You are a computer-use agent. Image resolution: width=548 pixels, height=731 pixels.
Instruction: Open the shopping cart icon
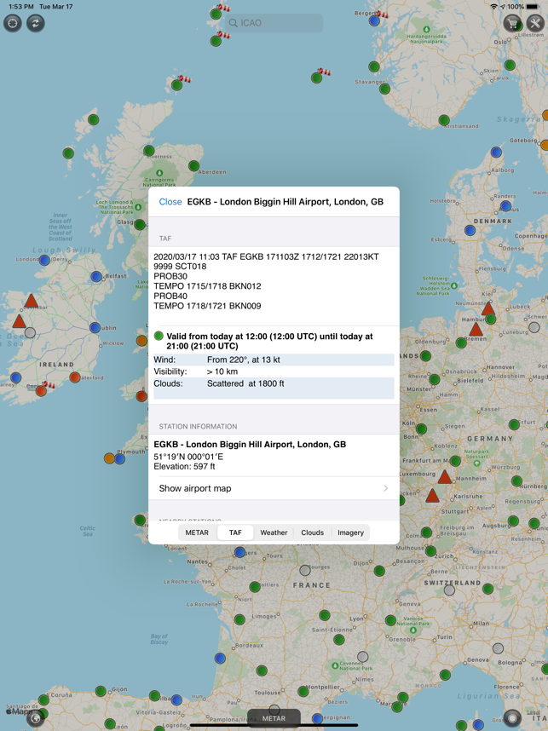pyautogui.click(x=512, y=23)
